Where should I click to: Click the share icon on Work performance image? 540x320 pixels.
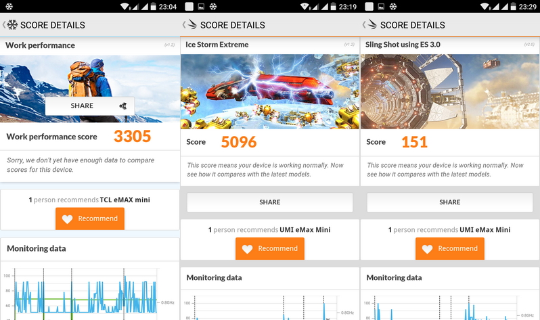pos(123,106)
